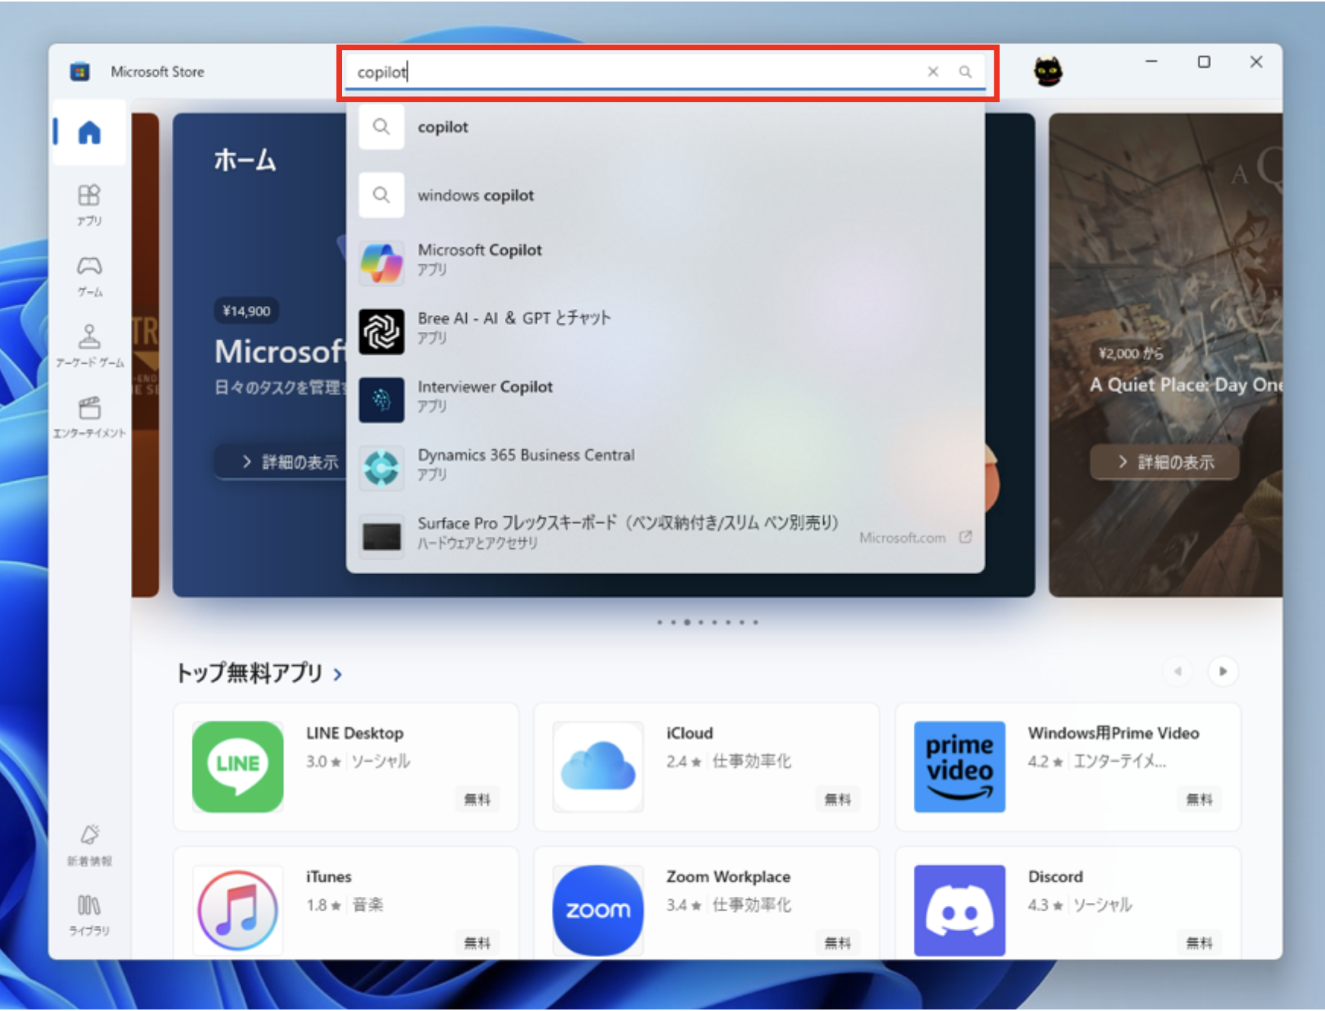The height and width of the screenshot is (1011, 1325).
Task: Click the Discord logo icon
Action: (x=959, y=911)
